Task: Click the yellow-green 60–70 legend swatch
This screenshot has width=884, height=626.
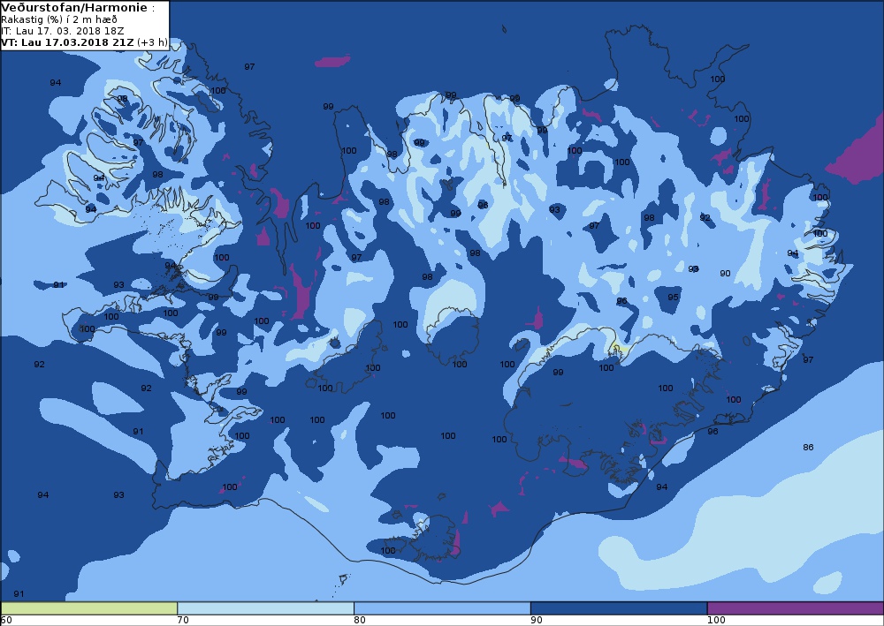Action: 89,608
